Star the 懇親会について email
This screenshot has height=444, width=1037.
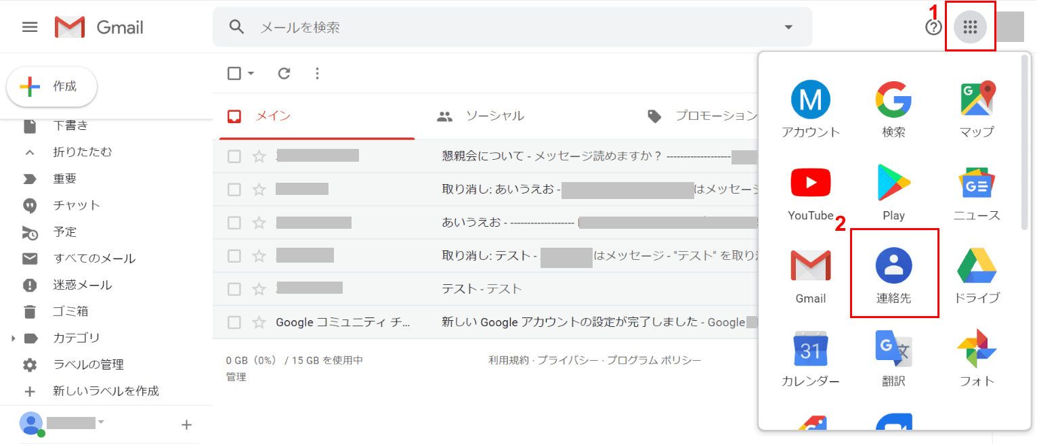click(x=259, y=156)
